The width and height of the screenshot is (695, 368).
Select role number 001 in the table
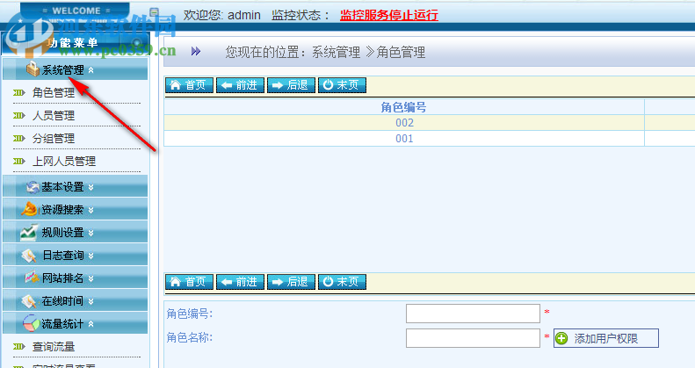tap(404, 139)
